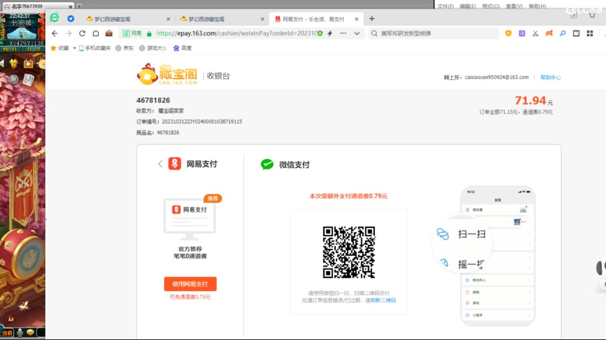Click the green shield icon in address bar
Viewport: 606px width, 340px height.
(x=320, y=34)
